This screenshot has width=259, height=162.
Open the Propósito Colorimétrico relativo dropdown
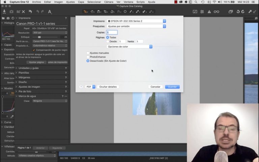[x=50, y=46]
